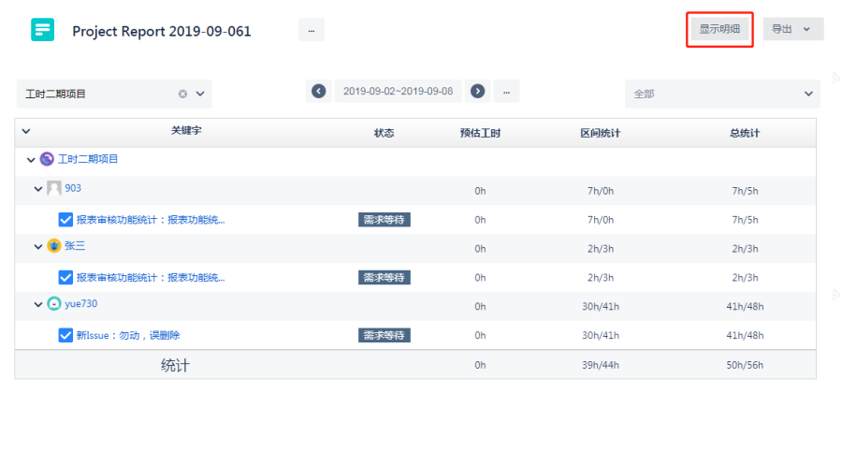Open the 新Issue：勿动，误删除 issue link
This screenshot has height=466, width=842.
coord(128,335)
